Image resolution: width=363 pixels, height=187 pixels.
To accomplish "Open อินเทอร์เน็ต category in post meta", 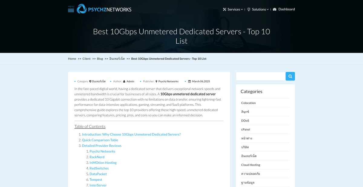I will 99,81.
